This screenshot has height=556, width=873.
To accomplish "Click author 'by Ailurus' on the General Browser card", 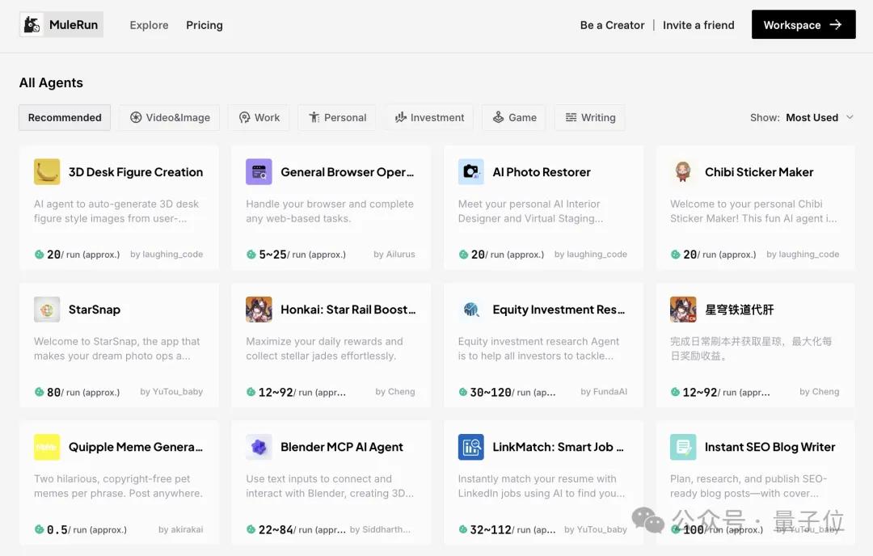I will coord(394,254).
